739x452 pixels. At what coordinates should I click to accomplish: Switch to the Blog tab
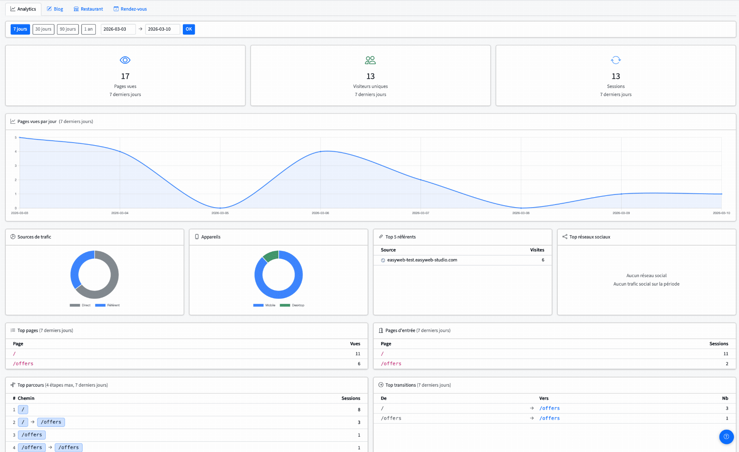[x=55, y=9]
